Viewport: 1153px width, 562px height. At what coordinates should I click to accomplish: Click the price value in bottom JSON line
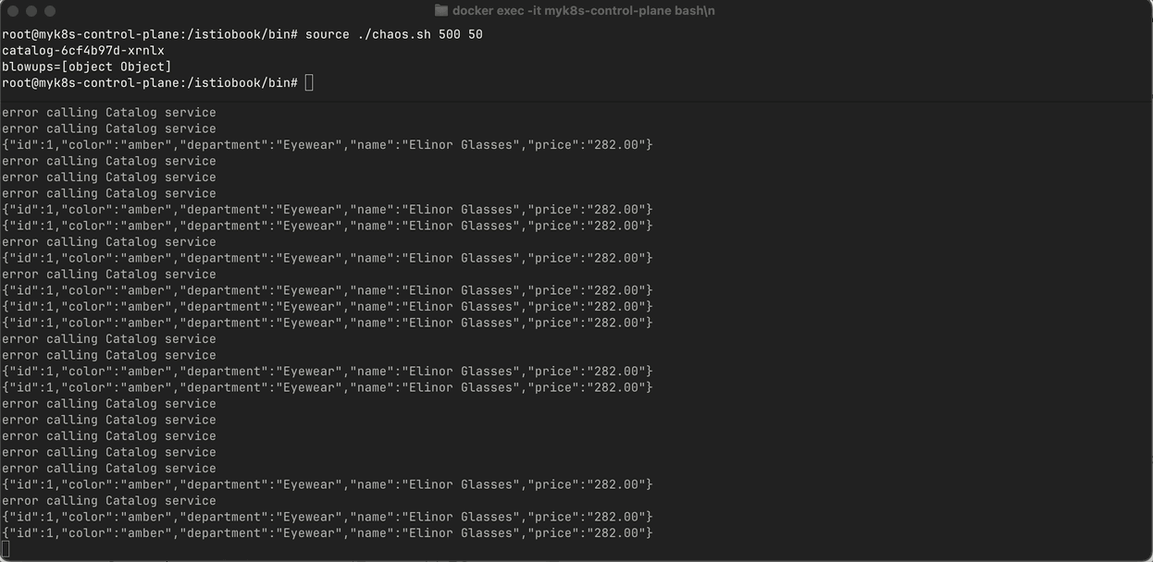(616, 533)
